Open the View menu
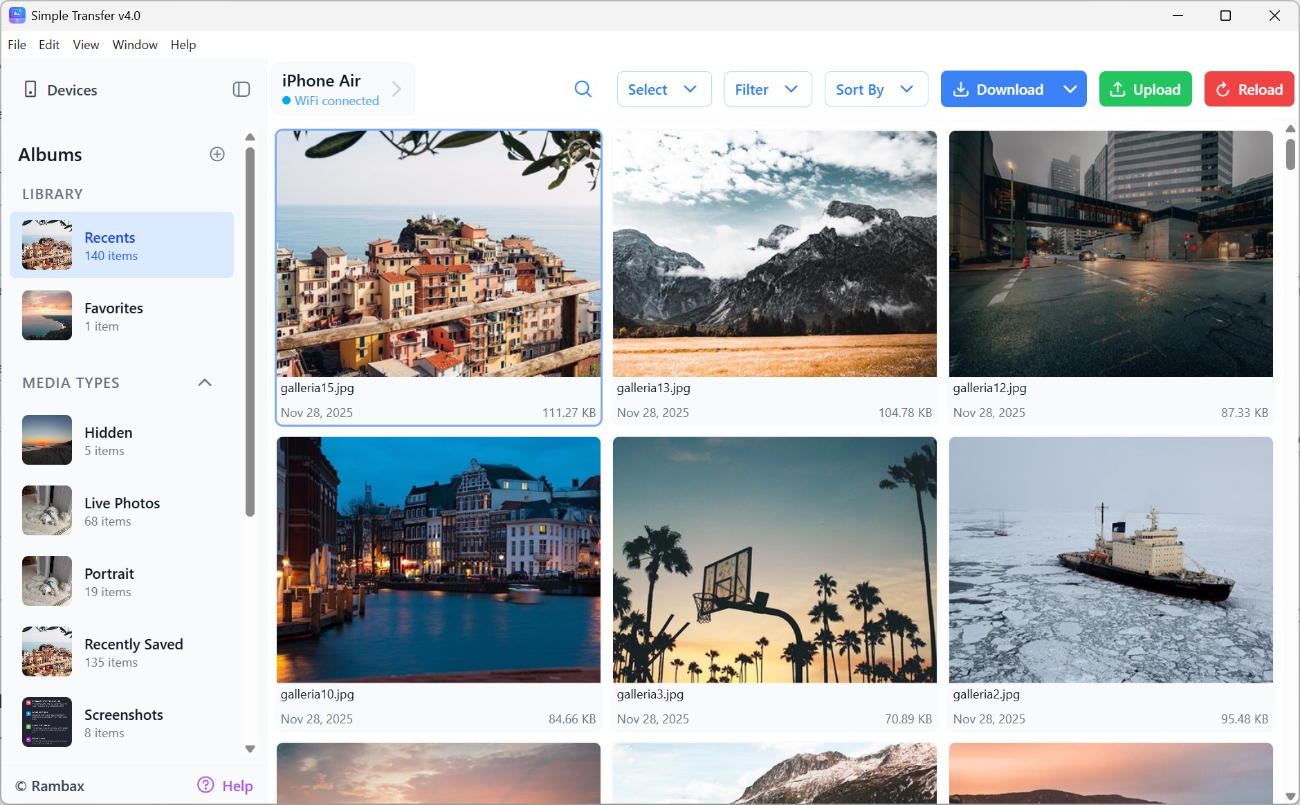This screenshot has width=1300, height=805. (85, 44)
